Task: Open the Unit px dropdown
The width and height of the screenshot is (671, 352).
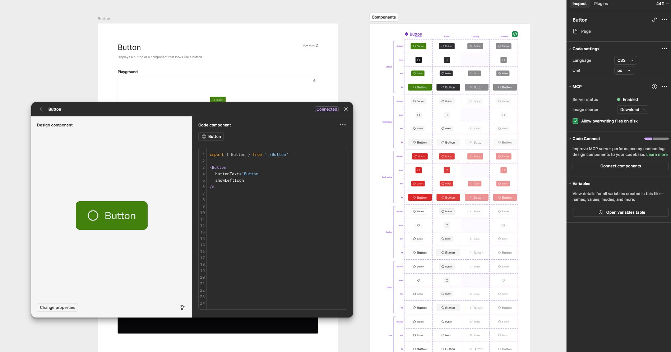Action: [624, 70]
